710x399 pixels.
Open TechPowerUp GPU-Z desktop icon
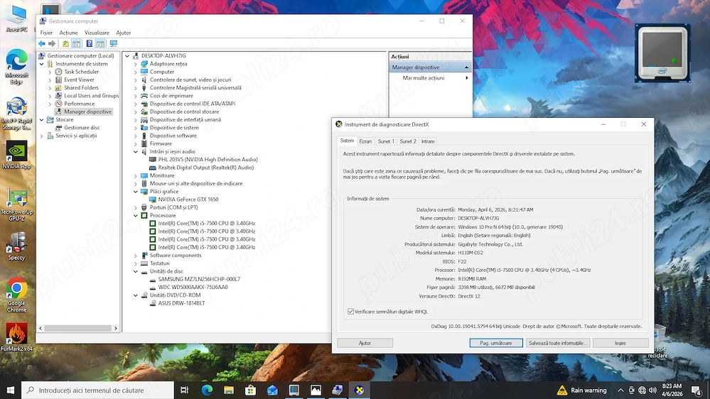pyautogui.click(x=17, y=205)
